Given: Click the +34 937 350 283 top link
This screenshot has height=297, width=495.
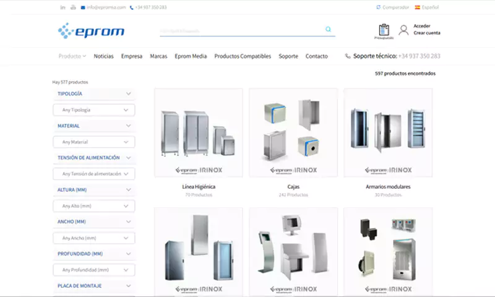Looking at the screenshot, I should [x=150, y=7].
